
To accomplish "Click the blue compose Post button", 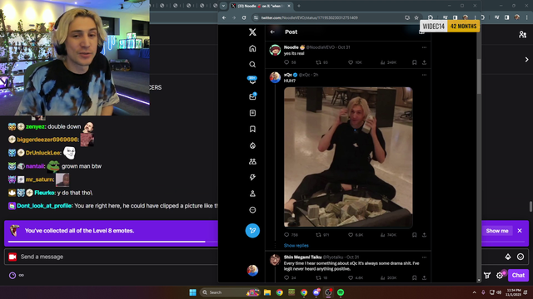I will click(x=252, y=231).
